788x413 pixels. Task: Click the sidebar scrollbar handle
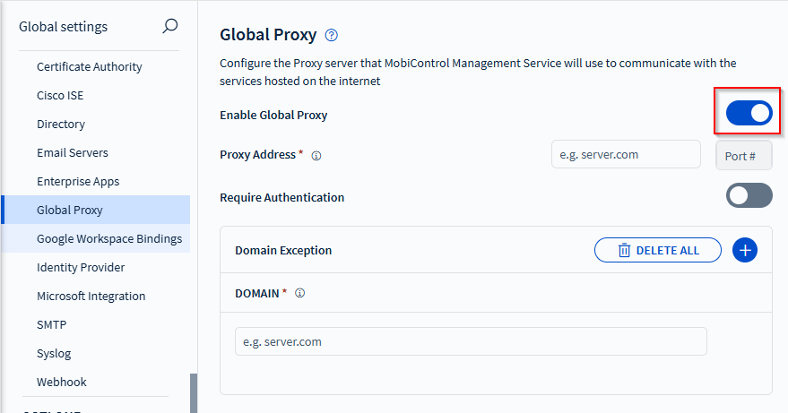click(x=194, y=392)
